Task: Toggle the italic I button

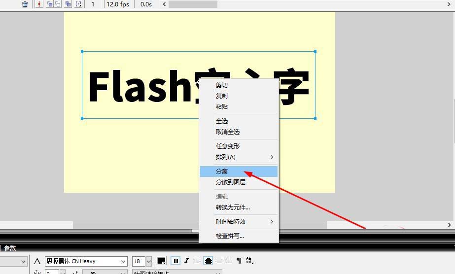Action: click(x=186, y=261)
